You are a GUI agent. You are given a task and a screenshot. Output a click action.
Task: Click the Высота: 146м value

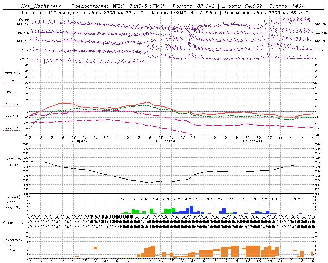coord(287,6)
